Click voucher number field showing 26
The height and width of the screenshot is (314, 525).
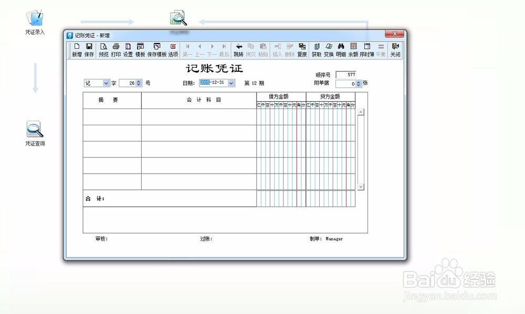(x=128, y=83)
